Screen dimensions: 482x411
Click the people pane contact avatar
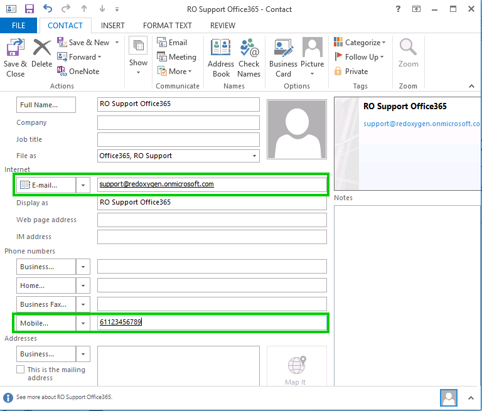[449, 398]
